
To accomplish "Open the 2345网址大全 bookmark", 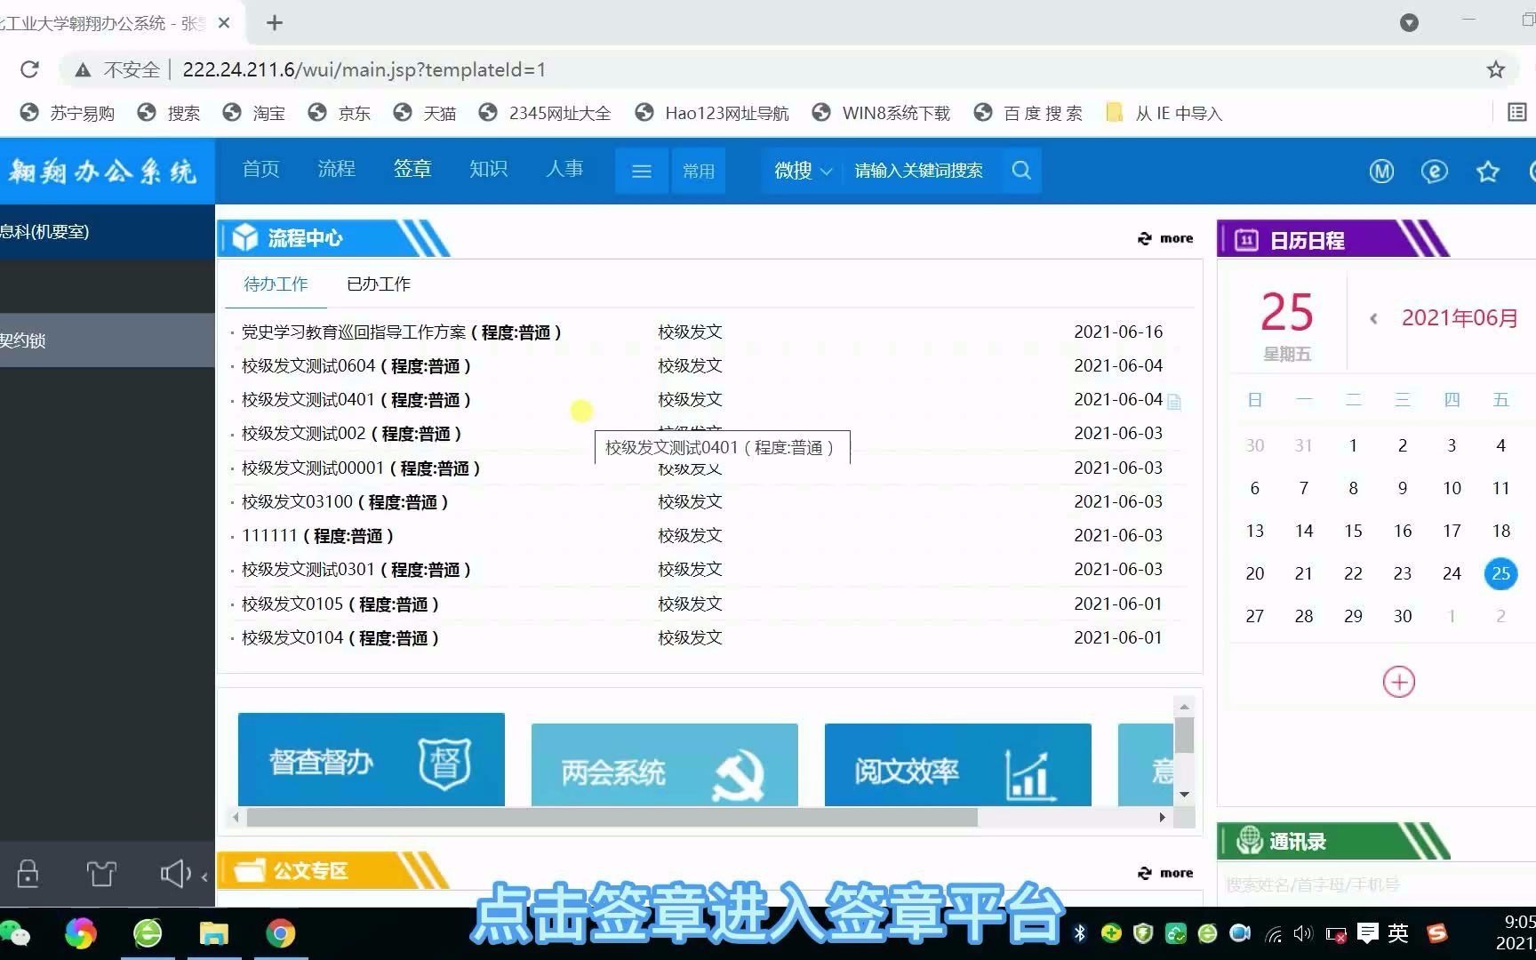I will pos(545,113).
